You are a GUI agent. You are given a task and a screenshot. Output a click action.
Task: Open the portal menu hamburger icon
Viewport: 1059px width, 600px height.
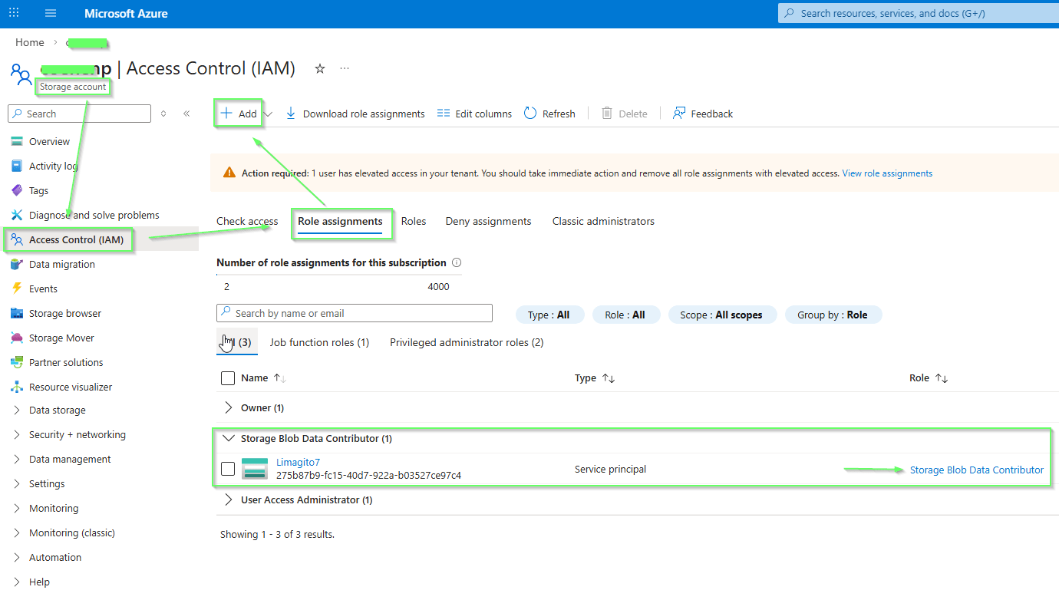(x=51, y=13)
